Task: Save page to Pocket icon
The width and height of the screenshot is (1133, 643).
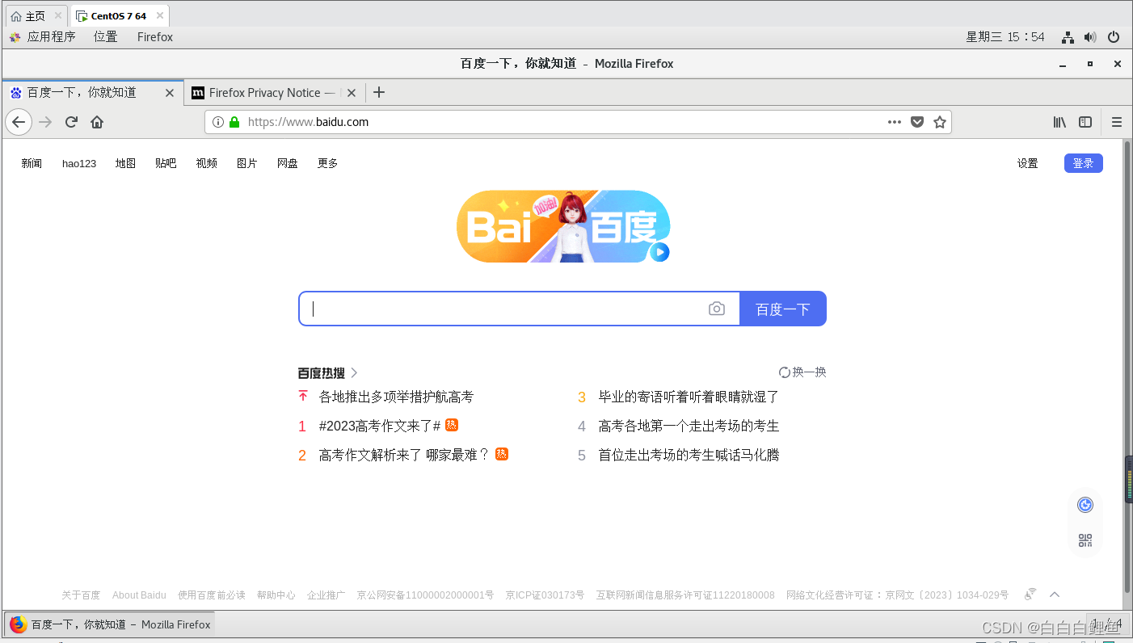Action: coord(917,122)
